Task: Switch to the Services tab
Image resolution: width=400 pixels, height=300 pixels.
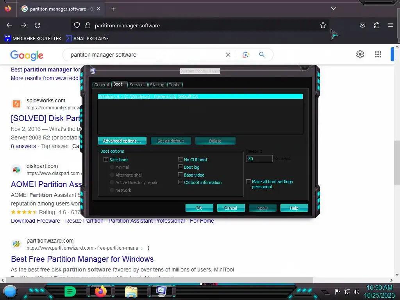Action: pos(137,85)
